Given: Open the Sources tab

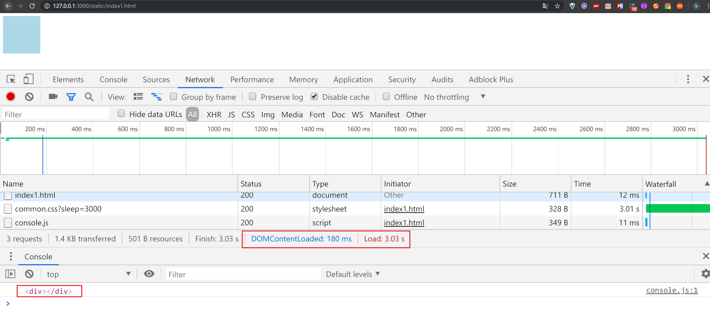Looking at the screenshot, I should 156,79.
